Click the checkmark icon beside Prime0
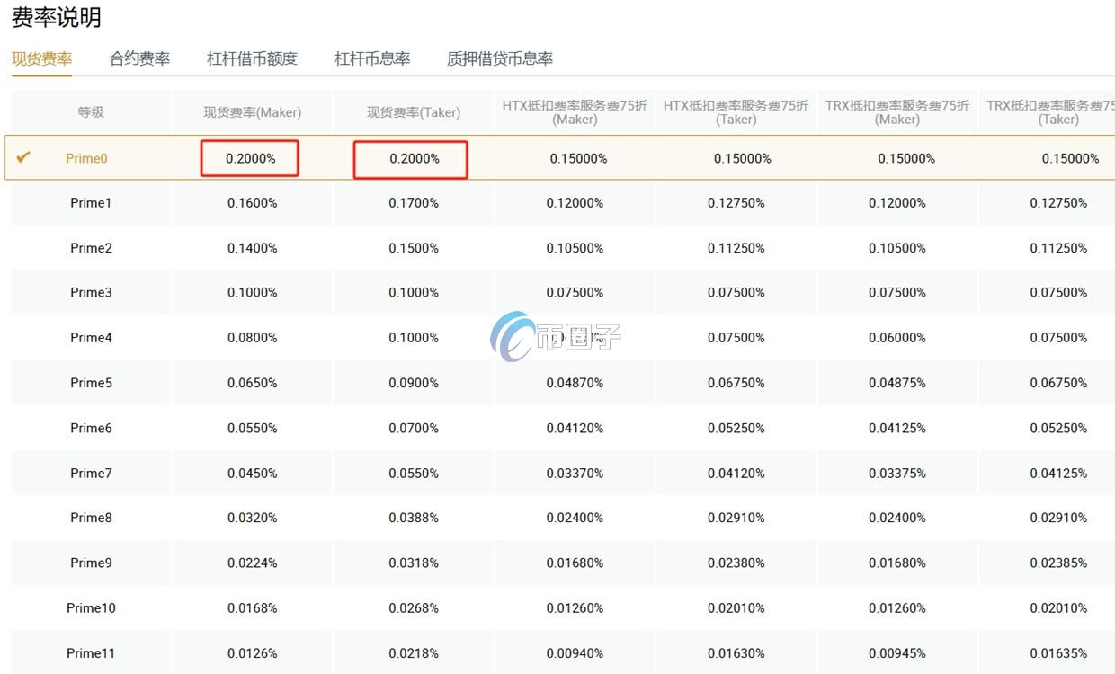The image size is (1115, 674). coord(23,157)
